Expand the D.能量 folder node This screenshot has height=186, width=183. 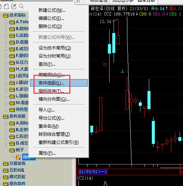coord(6,42)
